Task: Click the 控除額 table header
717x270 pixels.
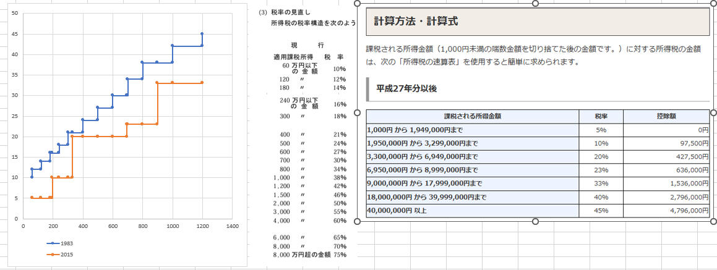Action: coord(666,116)
